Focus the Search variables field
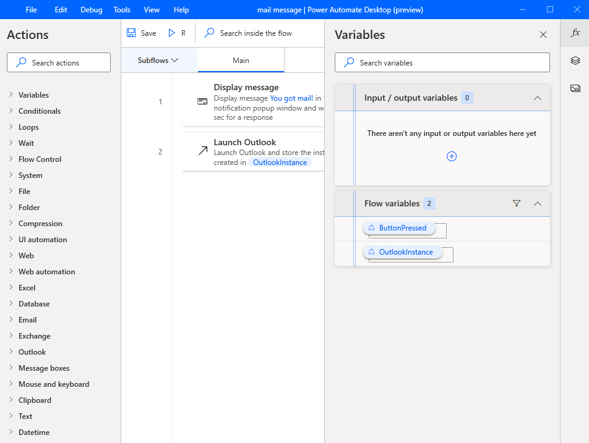Screen dimensions: 589x443 tap(442, 62)
